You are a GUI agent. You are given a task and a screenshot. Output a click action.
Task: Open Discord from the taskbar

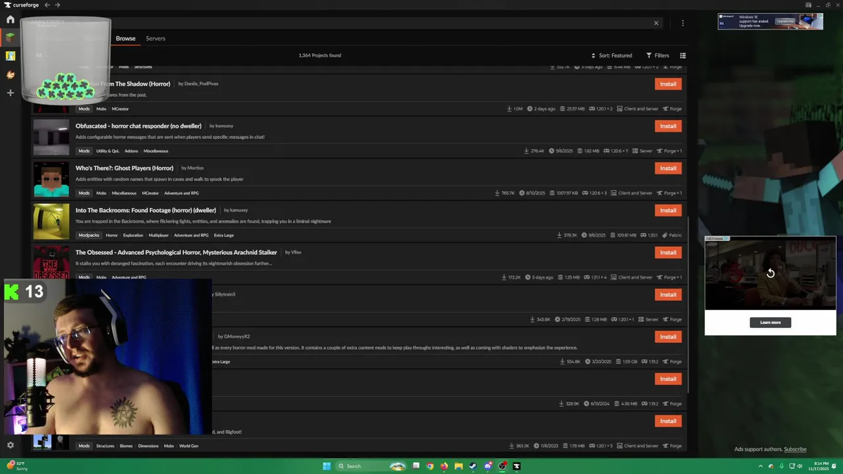[x=487, y=466]
